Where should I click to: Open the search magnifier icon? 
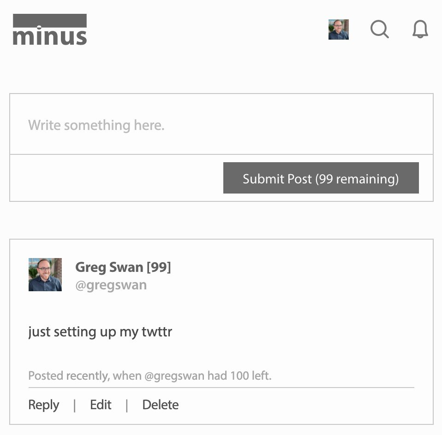point(379,29)
